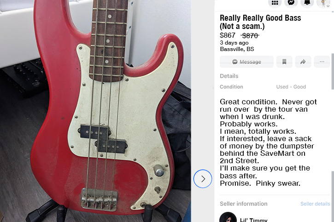Open more options ellipsis button
Screen dimensions: 334x222
[322, 62]
